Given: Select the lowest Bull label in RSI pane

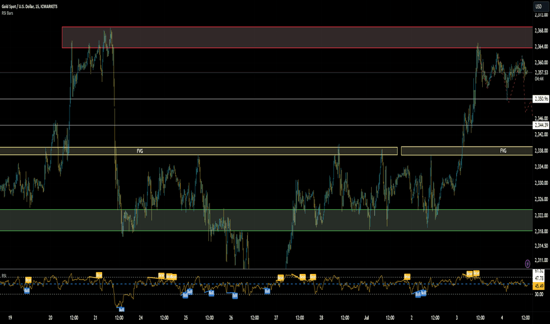Looking at the screenshot, I should (x=122, y=309).
